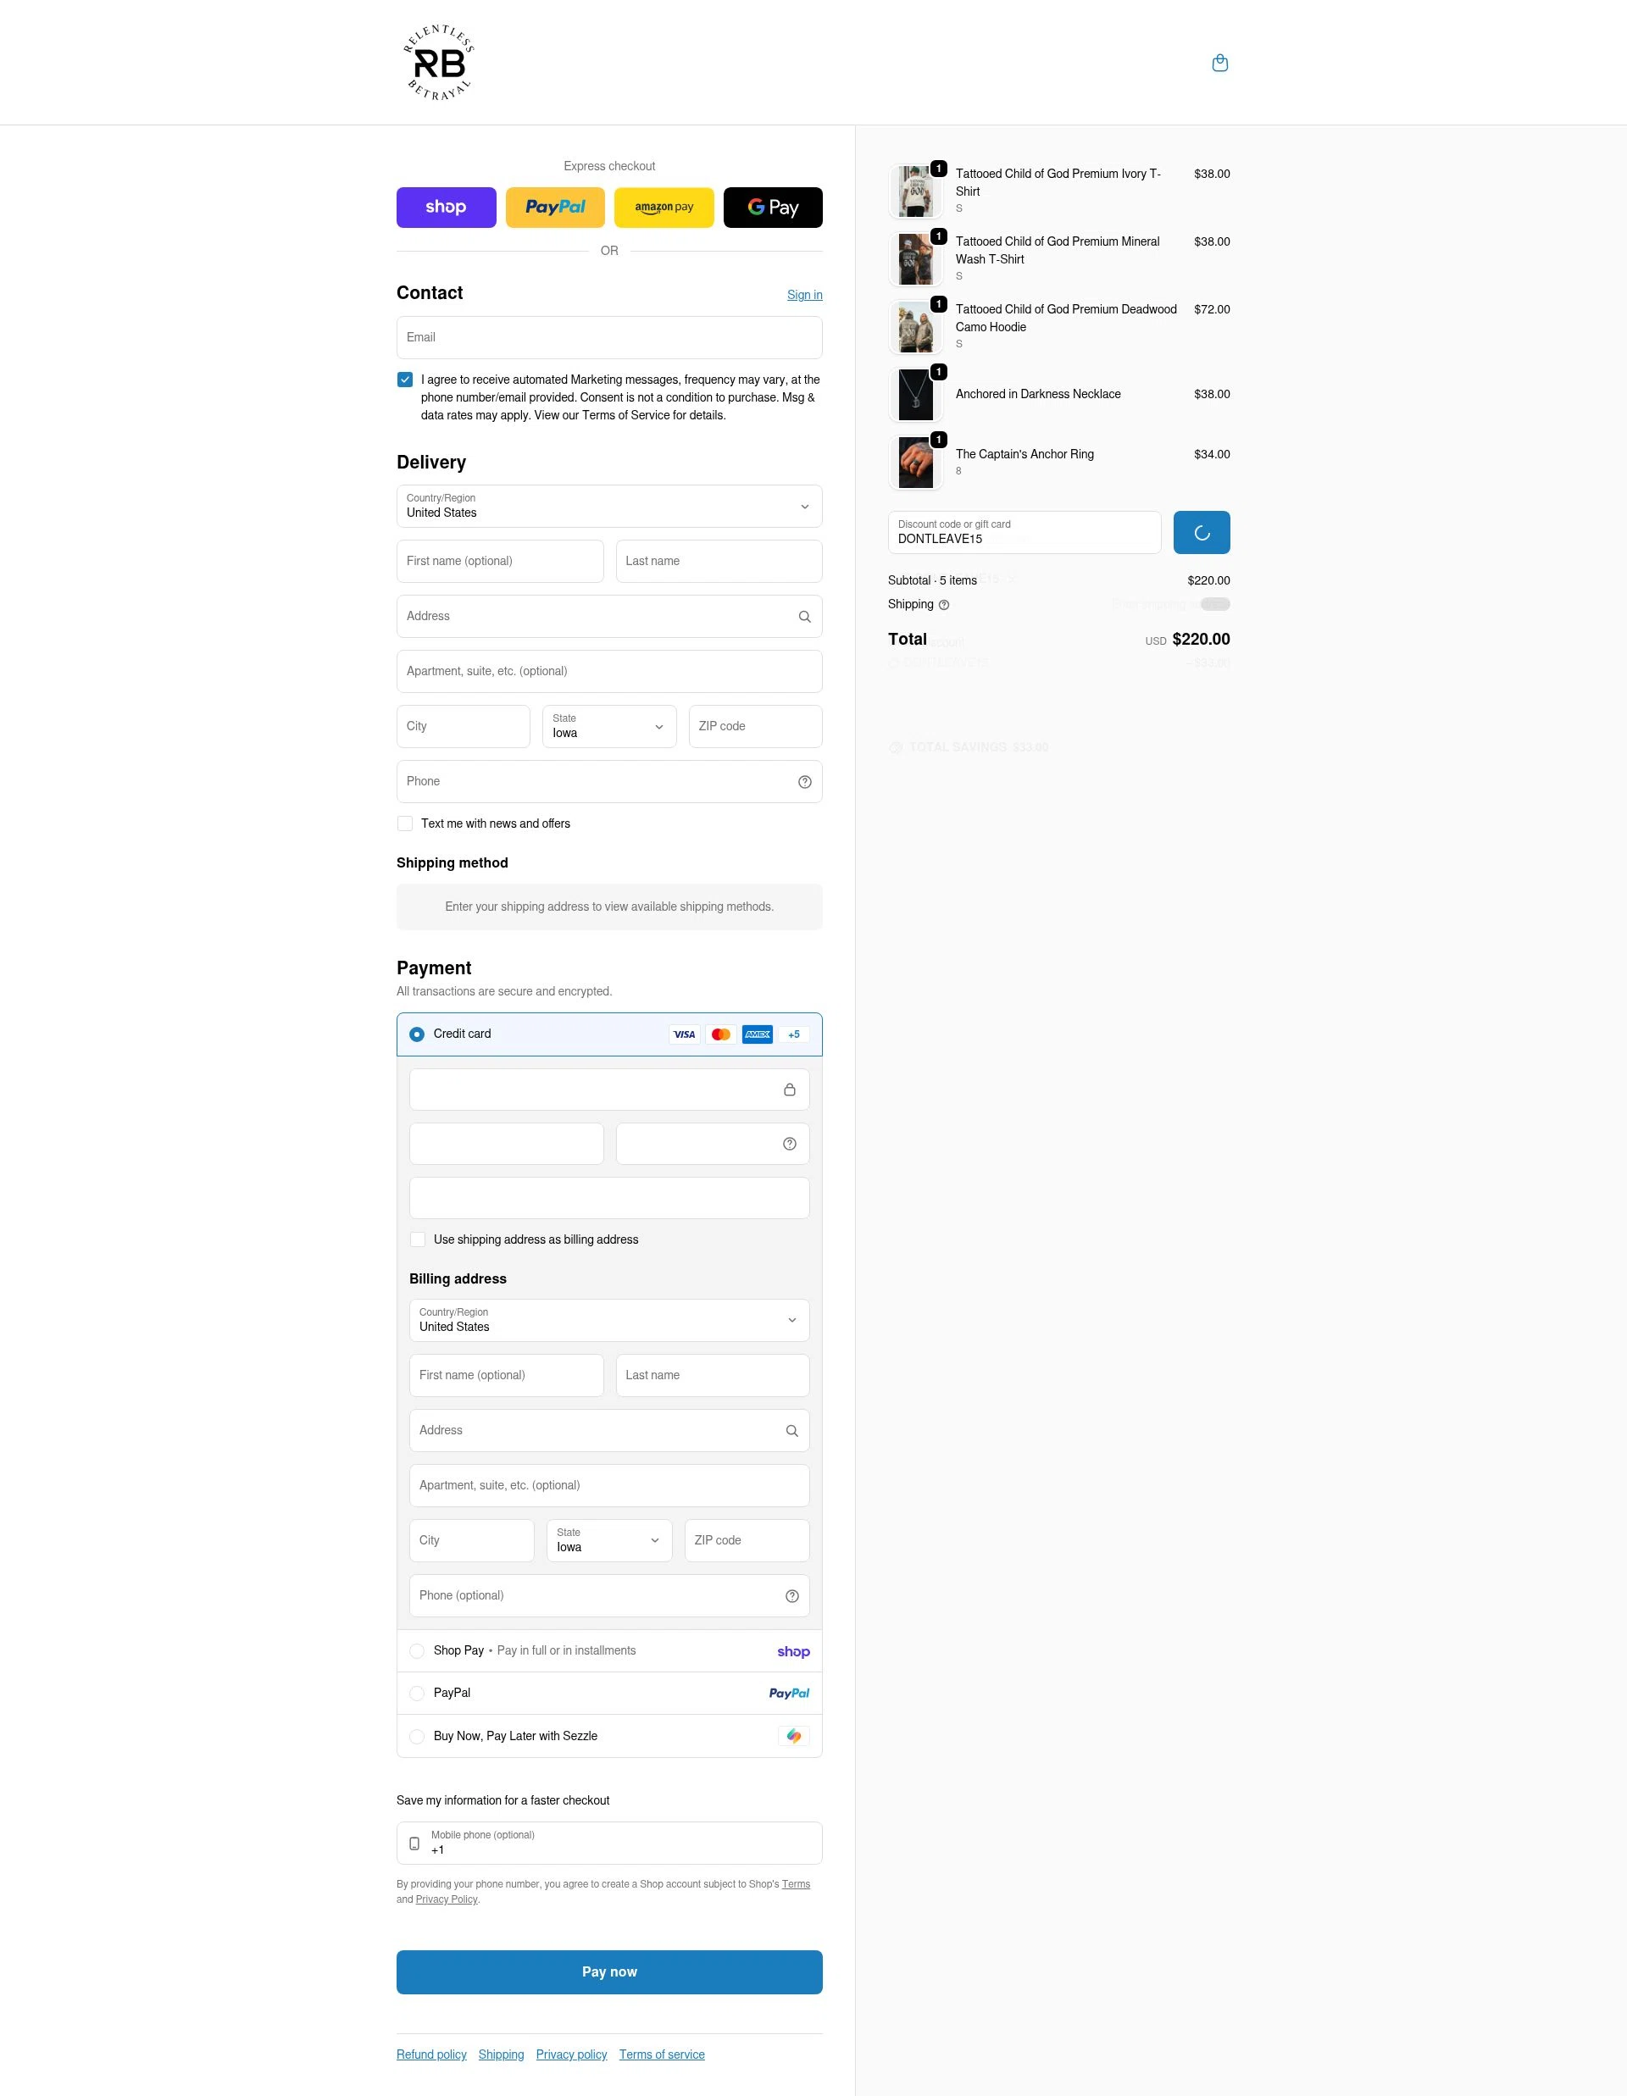Click the shipping address search magnifier icon

click(804, 617)
